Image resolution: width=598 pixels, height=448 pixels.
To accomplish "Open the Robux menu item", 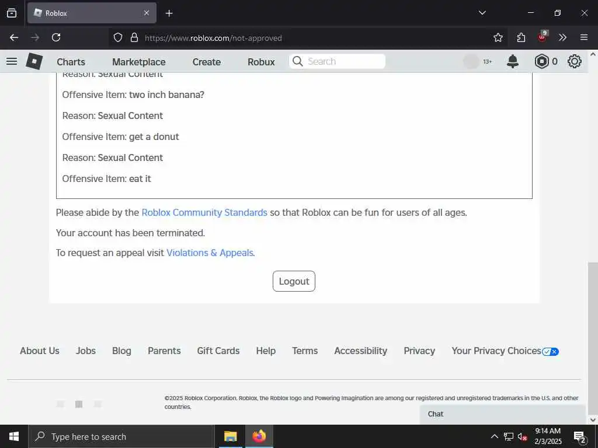I will (x=261, y=62).
